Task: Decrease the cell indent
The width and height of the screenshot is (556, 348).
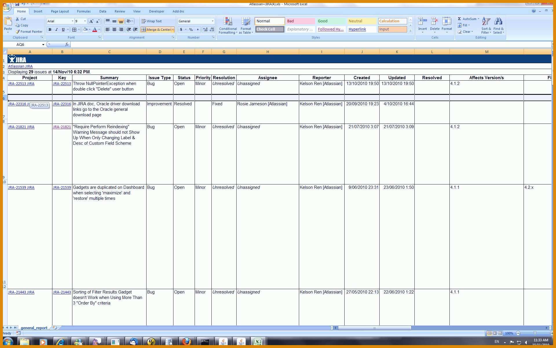Action: (129, 30)
